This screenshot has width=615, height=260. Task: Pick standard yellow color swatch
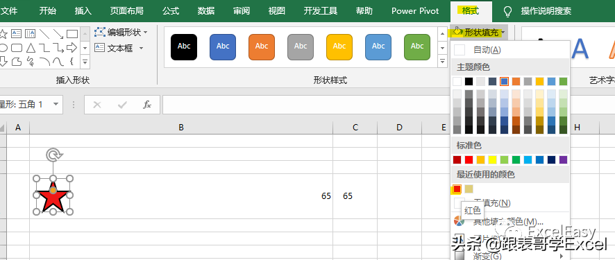492,159
